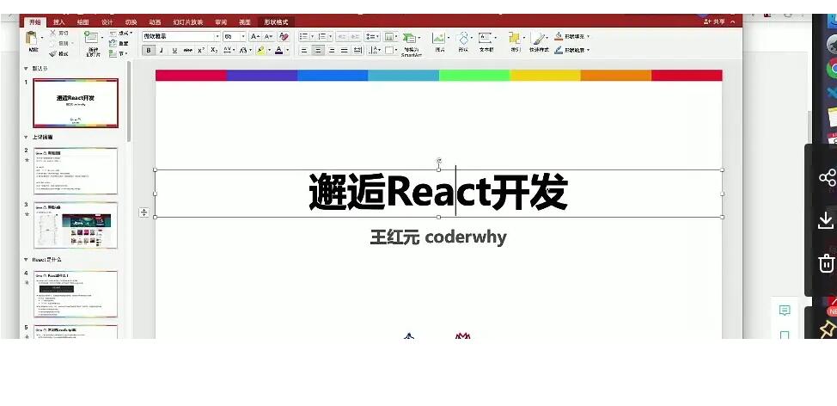Open the font name combo box

tap(181, 36)
